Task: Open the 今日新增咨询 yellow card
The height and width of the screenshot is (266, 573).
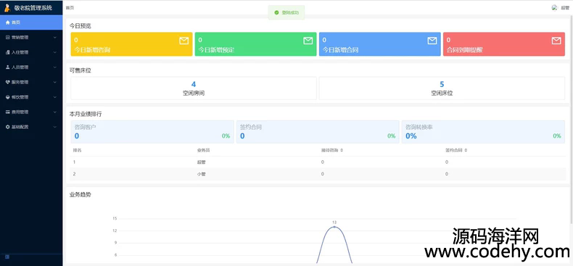Action: point(131,44)
